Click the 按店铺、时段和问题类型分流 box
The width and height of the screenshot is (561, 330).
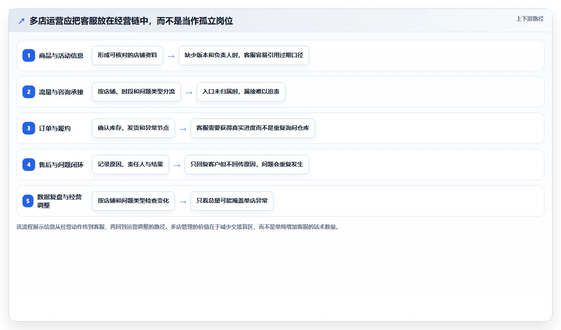(136, 92)
